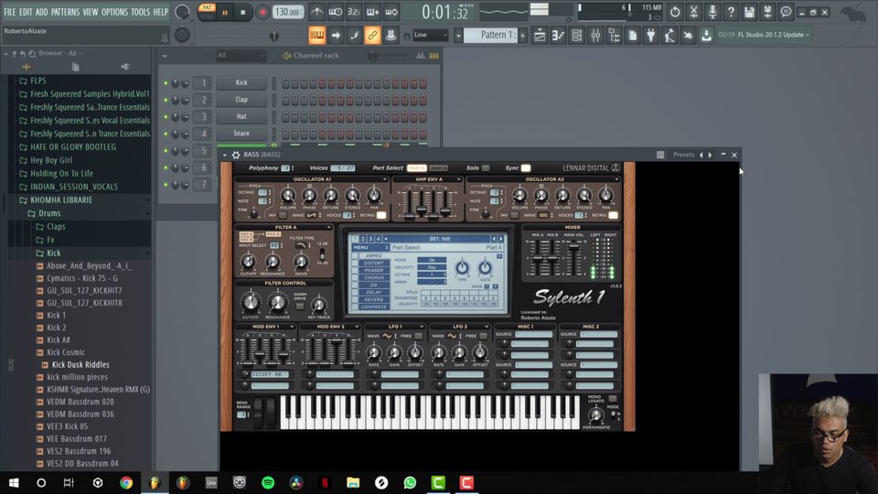Click the Render export download icon

pyautogui.click(x=706, y=36)
